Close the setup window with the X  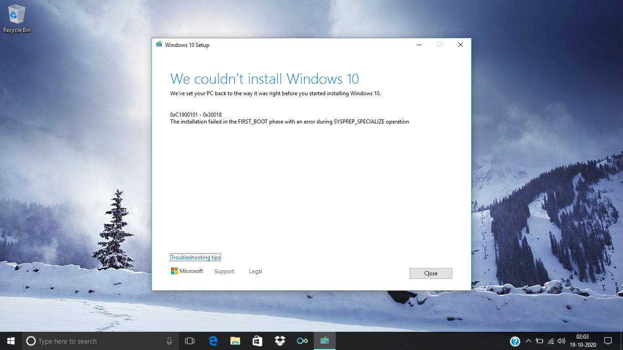(461, 45)
